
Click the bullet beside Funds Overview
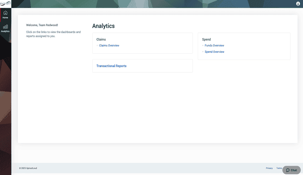click(203, 46)
